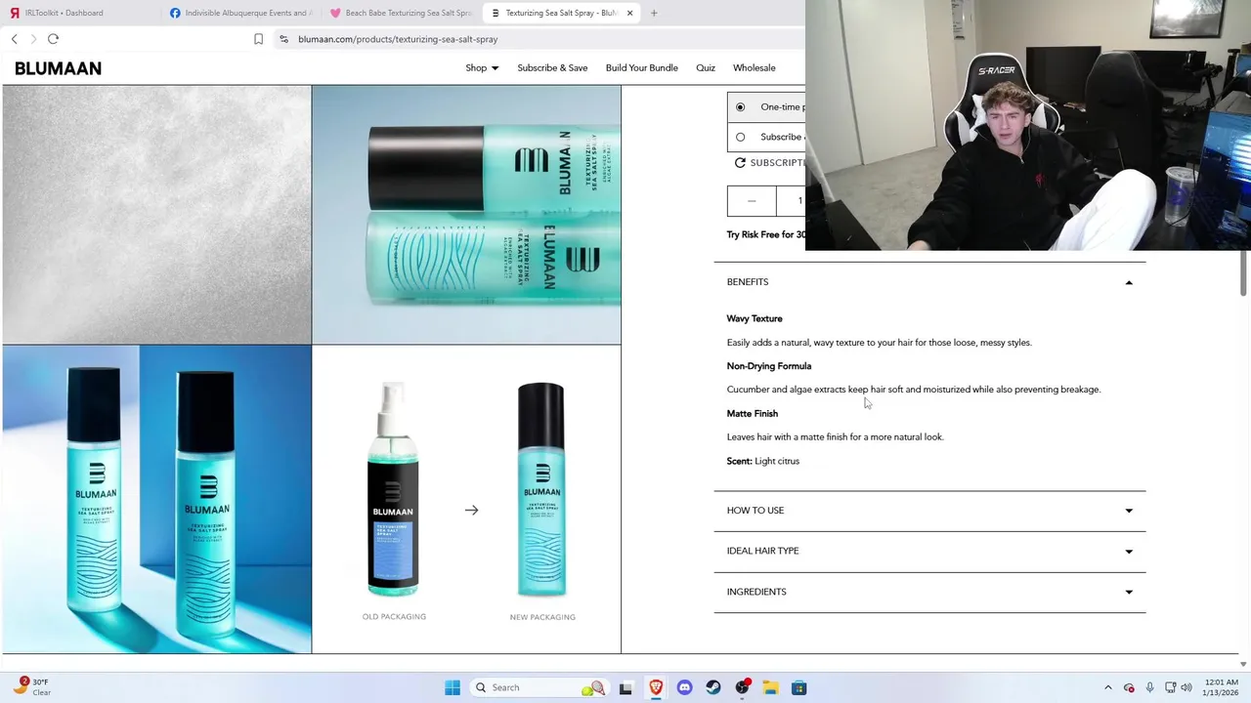
Task: Expand the INGREDIENTS section
Action: pyautogui.click(x=929, y=592)
